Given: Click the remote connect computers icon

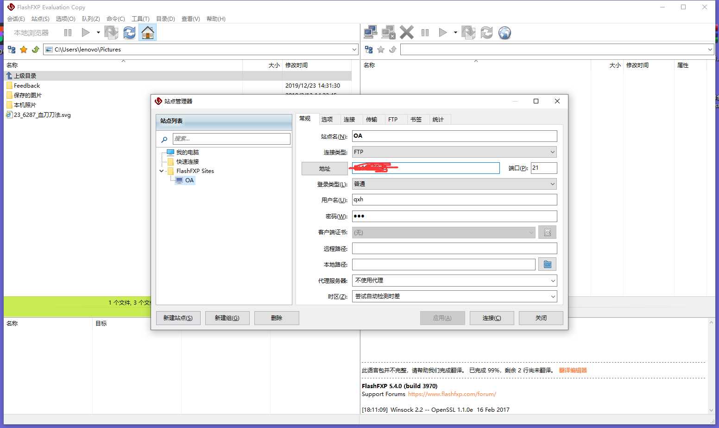Looking at the screenshot, I should pyautogui.click(x=371, y=32).
